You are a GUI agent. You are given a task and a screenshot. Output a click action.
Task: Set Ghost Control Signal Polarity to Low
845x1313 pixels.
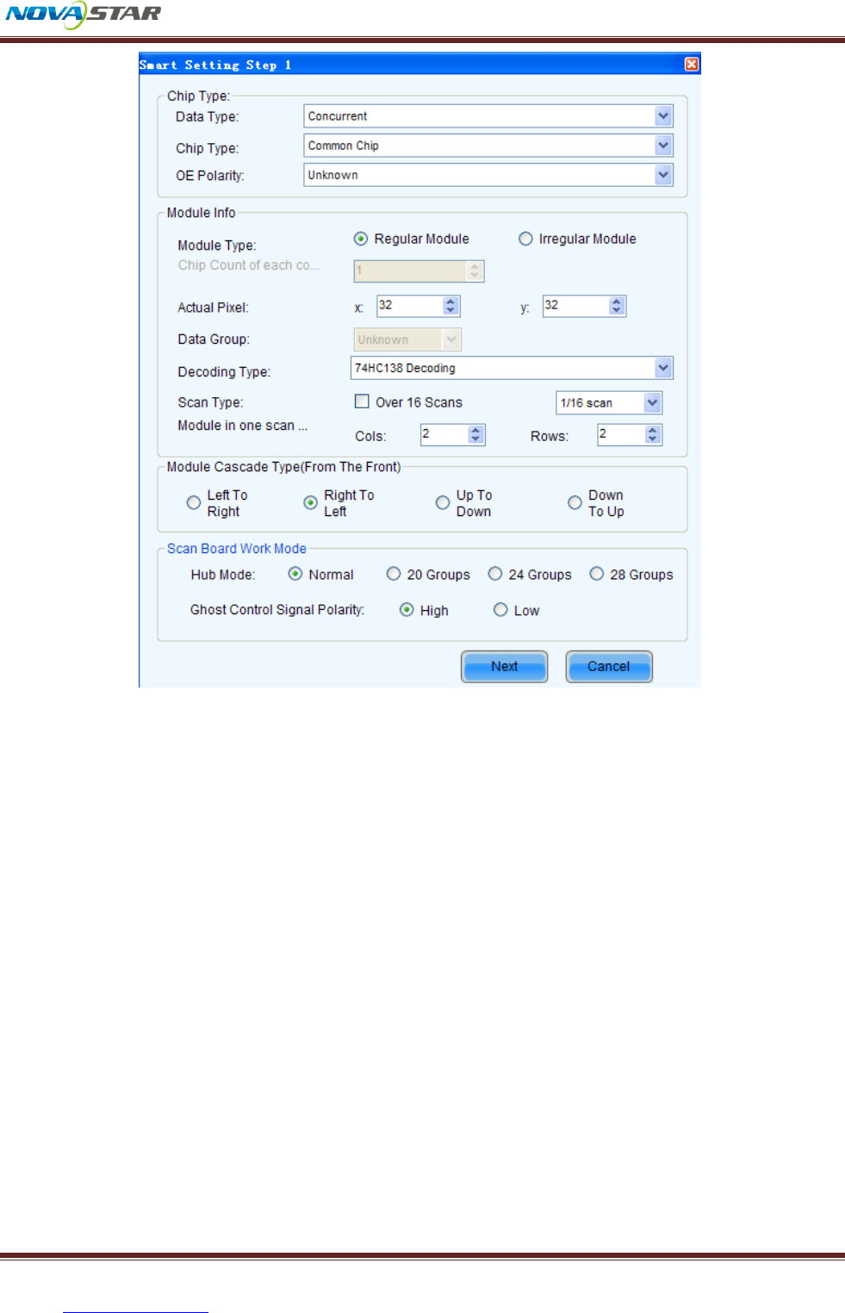(500, 610)
